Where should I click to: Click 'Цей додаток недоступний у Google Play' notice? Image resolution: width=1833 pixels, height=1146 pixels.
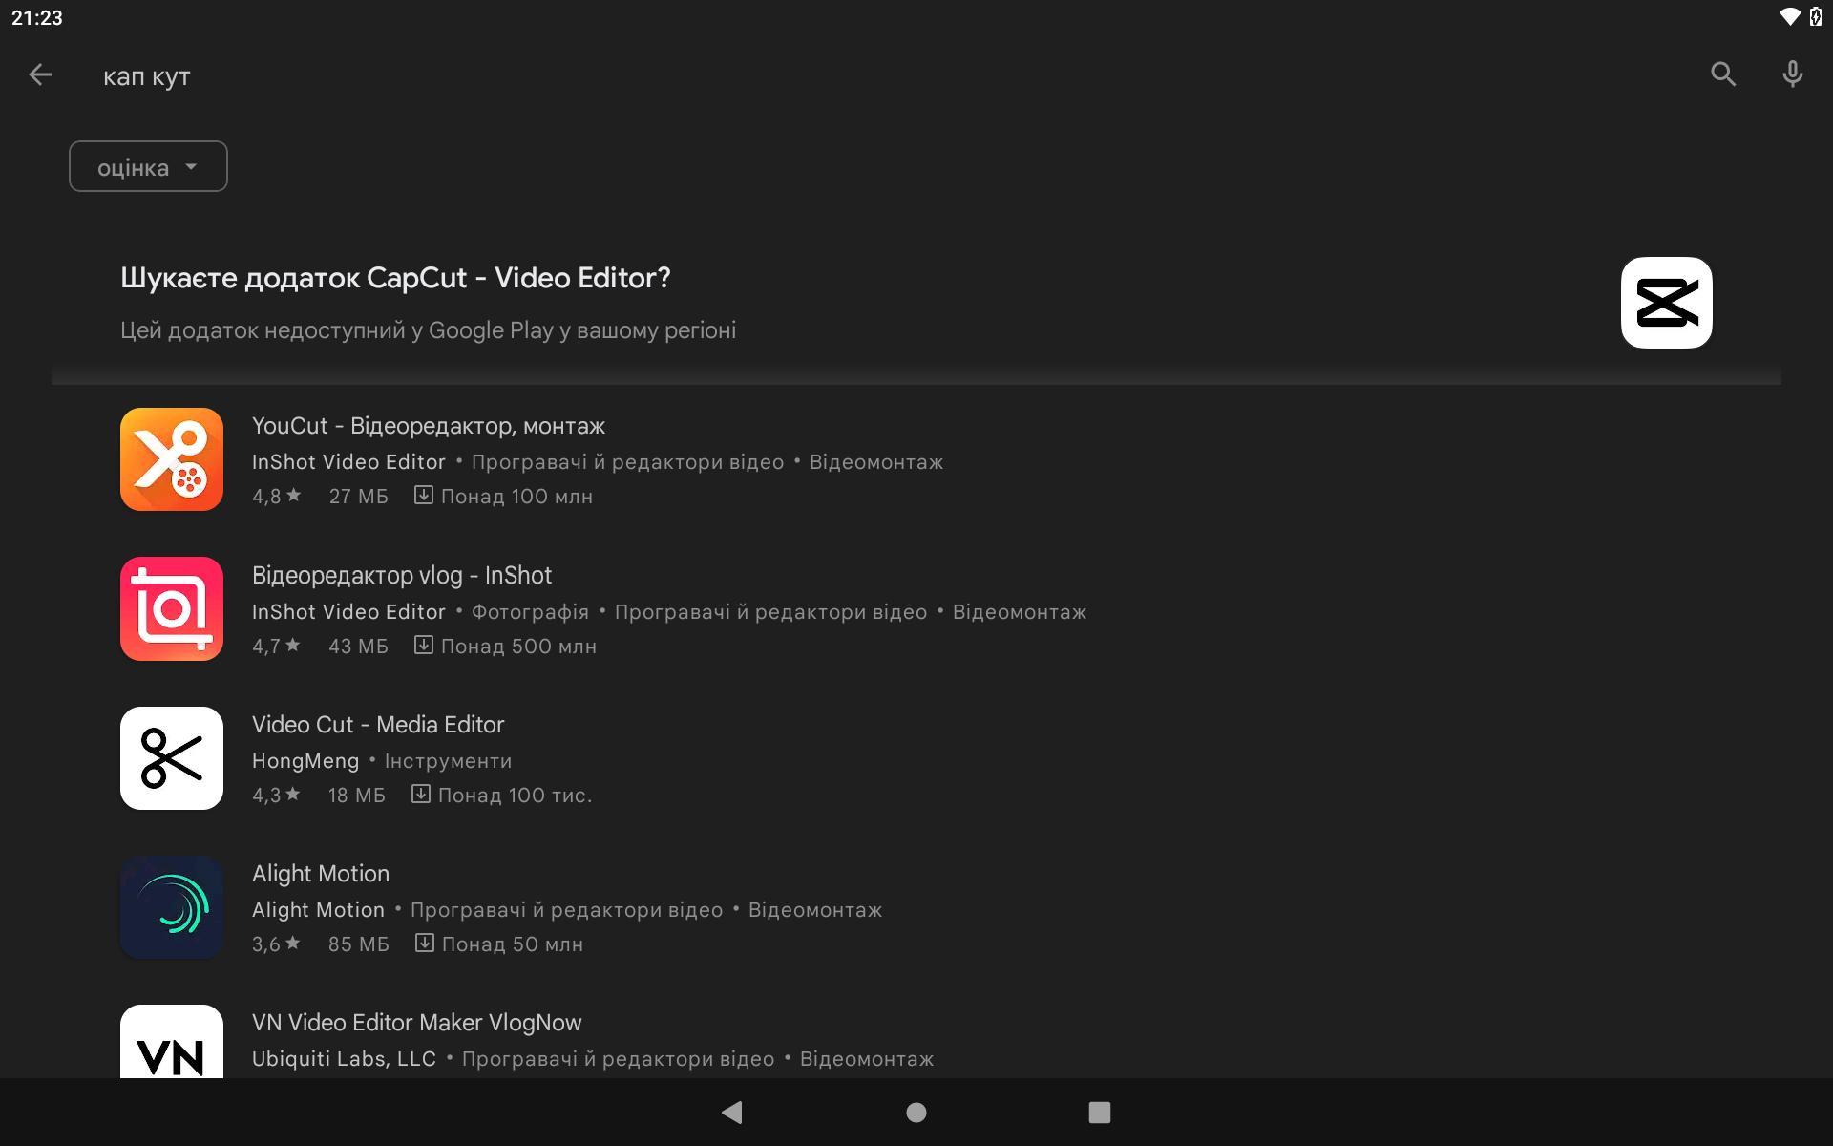[x=428, y=330]
